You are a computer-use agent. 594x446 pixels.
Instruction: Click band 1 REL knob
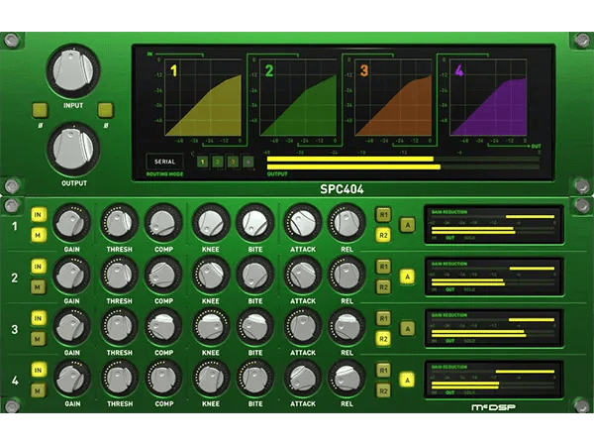pos(346,223)
